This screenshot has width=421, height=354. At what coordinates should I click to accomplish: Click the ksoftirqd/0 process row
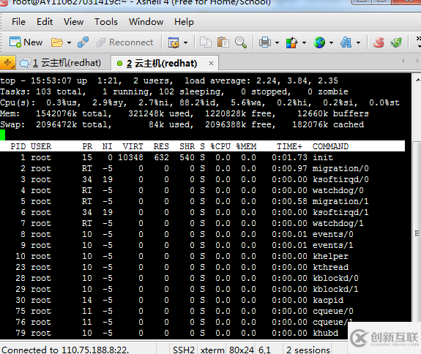tap(202, 179)
